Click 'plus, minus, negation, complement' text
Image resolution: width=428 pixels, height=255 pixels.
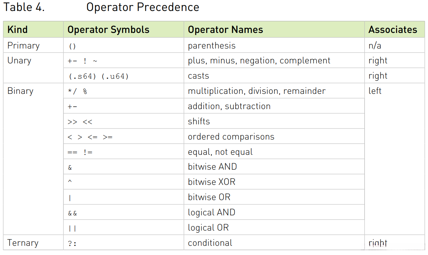click(x=259, y=61)
